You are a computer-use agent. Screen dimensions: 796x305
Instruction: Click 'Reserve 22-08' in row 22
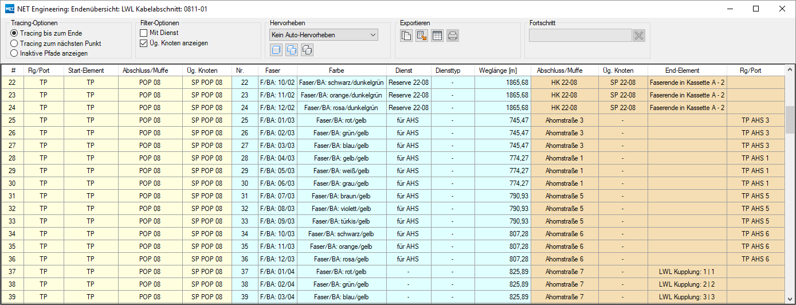coord(409,83)
